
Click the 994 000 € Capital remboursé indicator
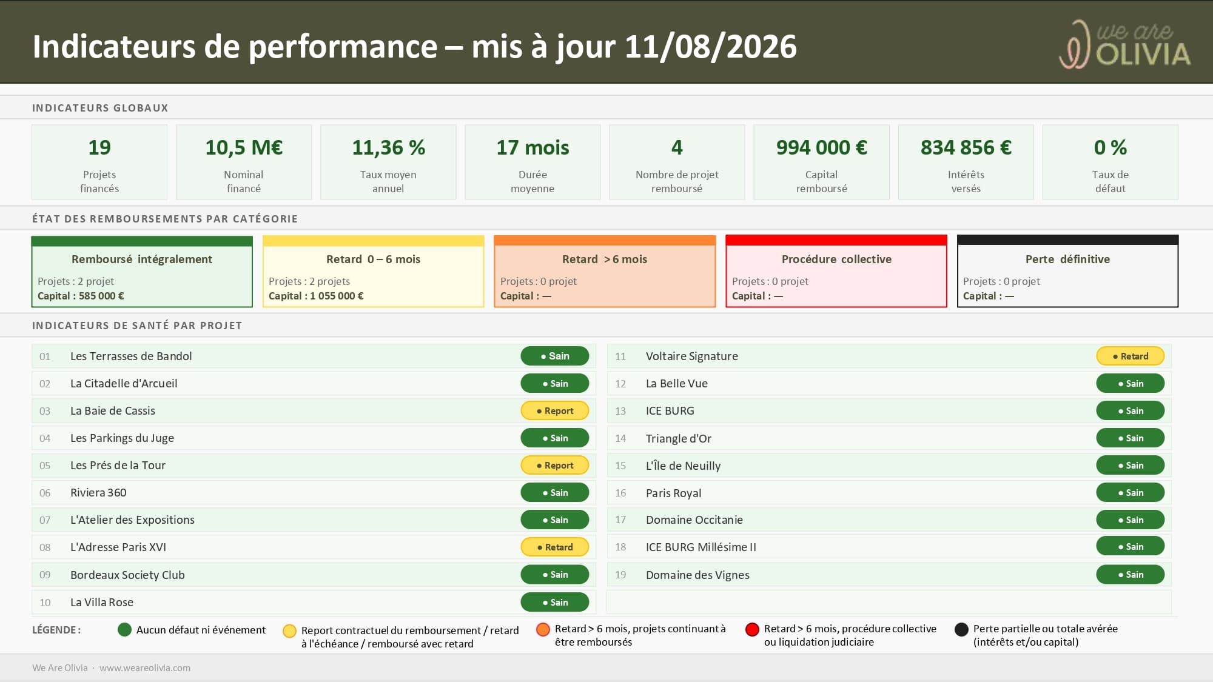822,162
